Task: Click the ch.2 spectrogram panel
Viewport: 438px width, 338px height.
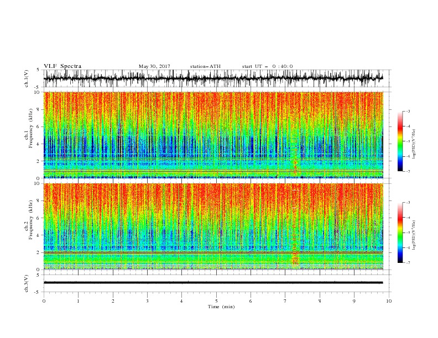Action: [x=213, y=226]
